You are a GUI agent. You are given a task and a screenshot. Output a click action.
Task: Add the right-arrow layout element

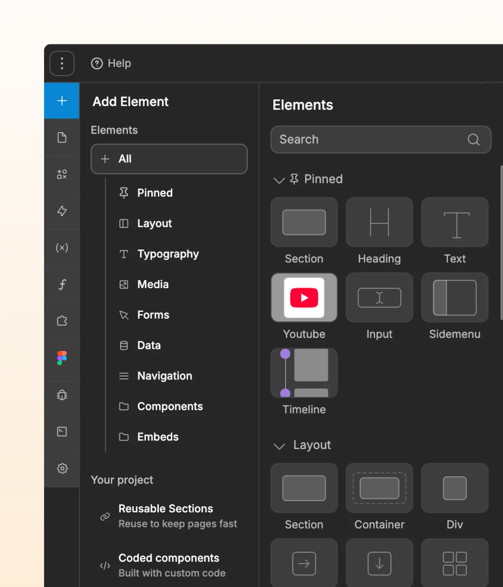pyautogui.click(x=304, y=563)
